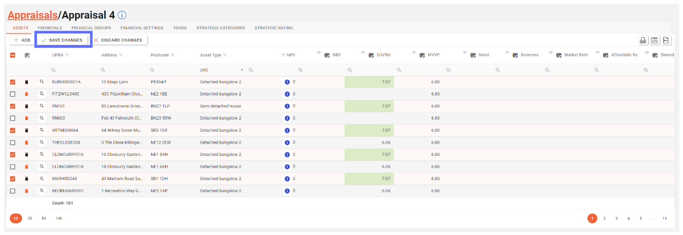Click the NPV info icon for CLONCURRY016
Image resolution: width=683 pixels, height=235 pixels.
point(287,154)
